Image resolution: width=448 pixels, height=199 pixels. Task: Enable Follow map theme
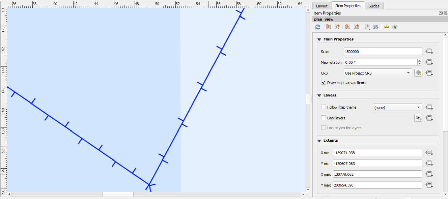point(324,107)
